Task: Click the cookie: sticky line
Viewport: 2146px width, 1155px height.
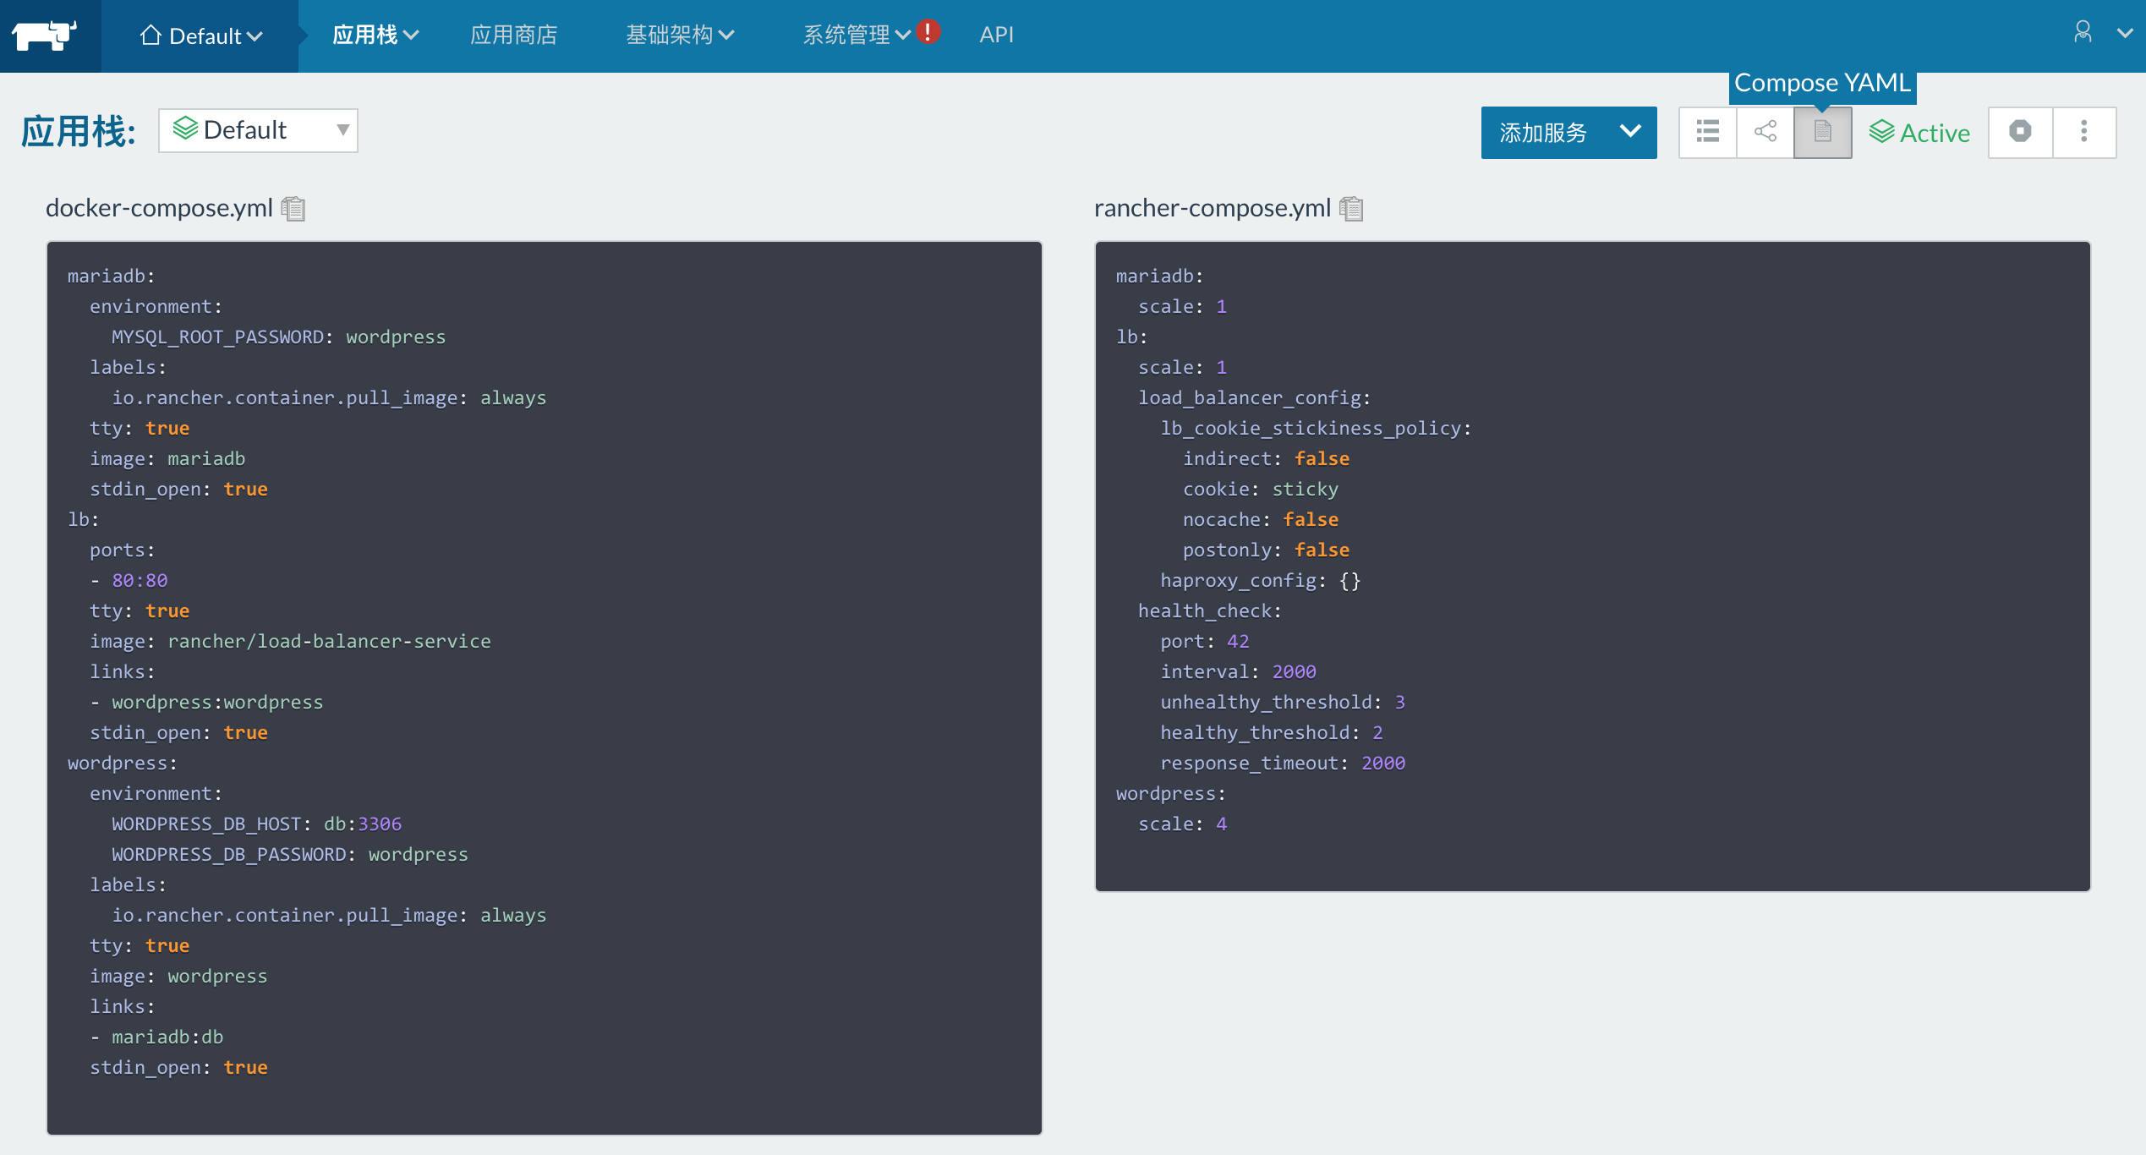Action: coord(1260,489)
